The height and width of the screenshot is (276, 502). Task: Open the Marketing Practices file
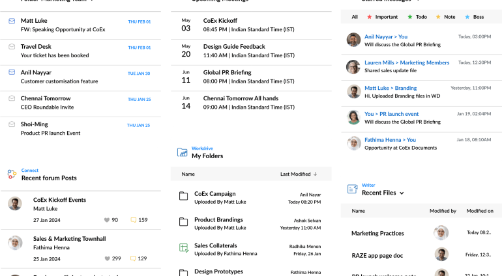pyautogui.click(x=377, y=233)
